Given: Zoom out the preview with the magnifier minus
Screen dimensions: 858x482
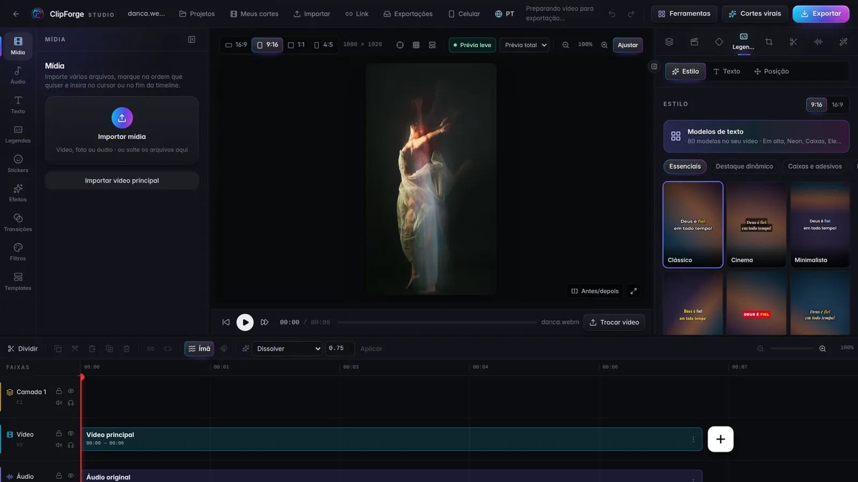Looking at the screenshot, I should (565, 45).
